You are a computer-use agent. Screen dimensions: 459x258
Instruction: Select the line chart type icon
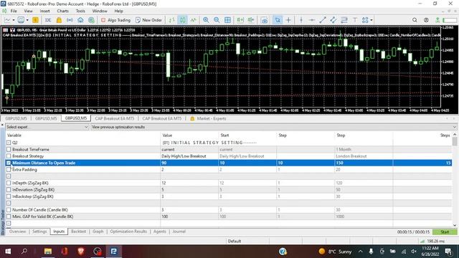tap(193, 20)
